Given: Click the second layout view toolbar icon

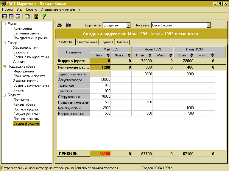Looking at the screenshot, I should click(11, 16).
